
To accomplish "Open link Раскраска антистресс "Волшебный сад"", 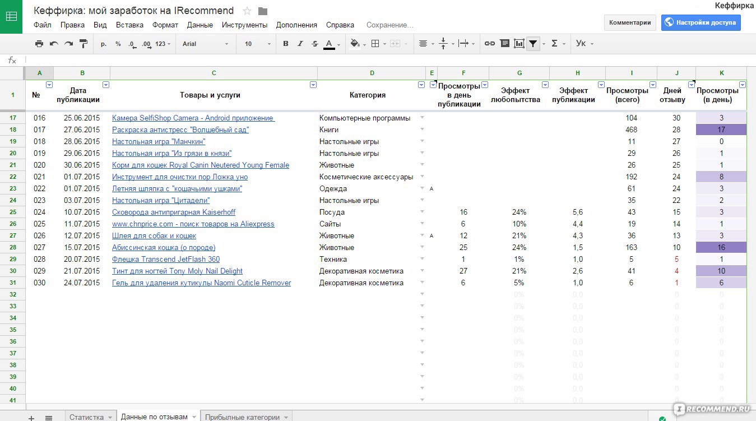I will pyautogui.click(x=180, y=129).
